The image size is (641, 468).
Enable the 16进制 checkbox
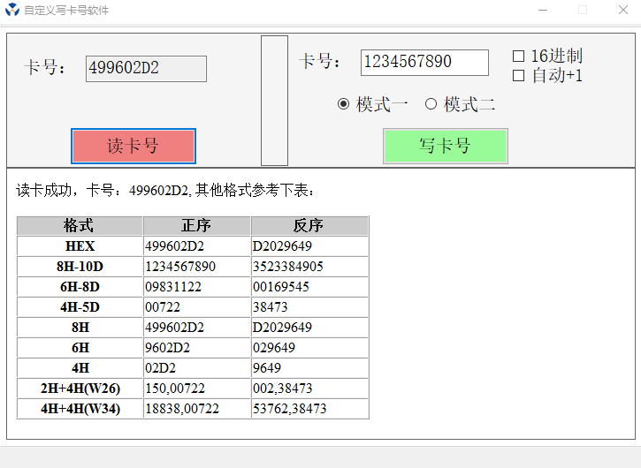pyautogui.click(x=519, y=57)
